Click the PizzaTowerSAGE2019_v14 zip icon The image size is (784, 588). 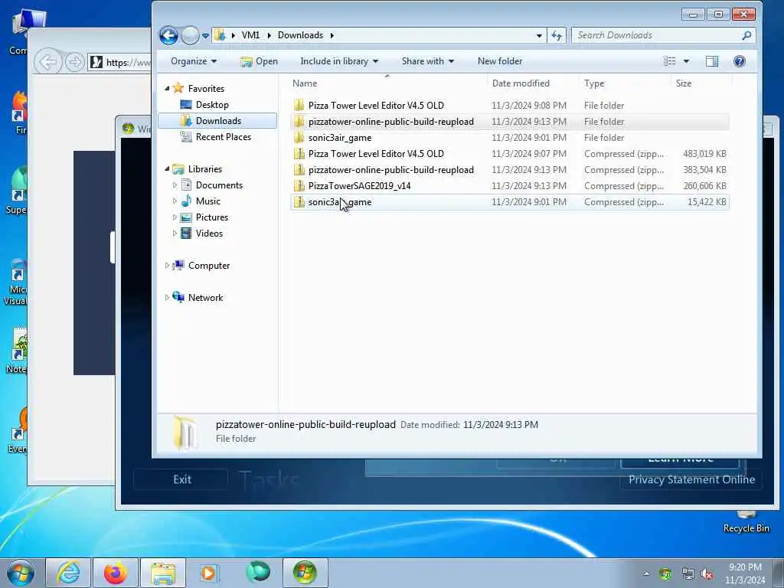pyautogui.click(x=299, y=185)
